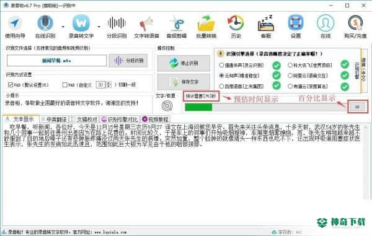Click the selected file field 新闻早餐.m4a

click(56, 61)
